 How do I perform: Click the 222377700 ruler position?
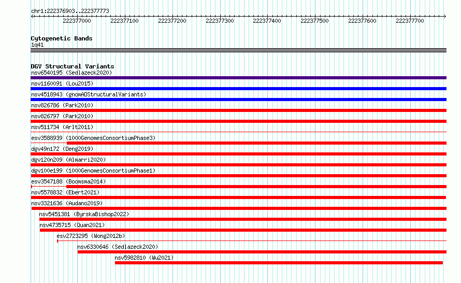coord(410,21)
